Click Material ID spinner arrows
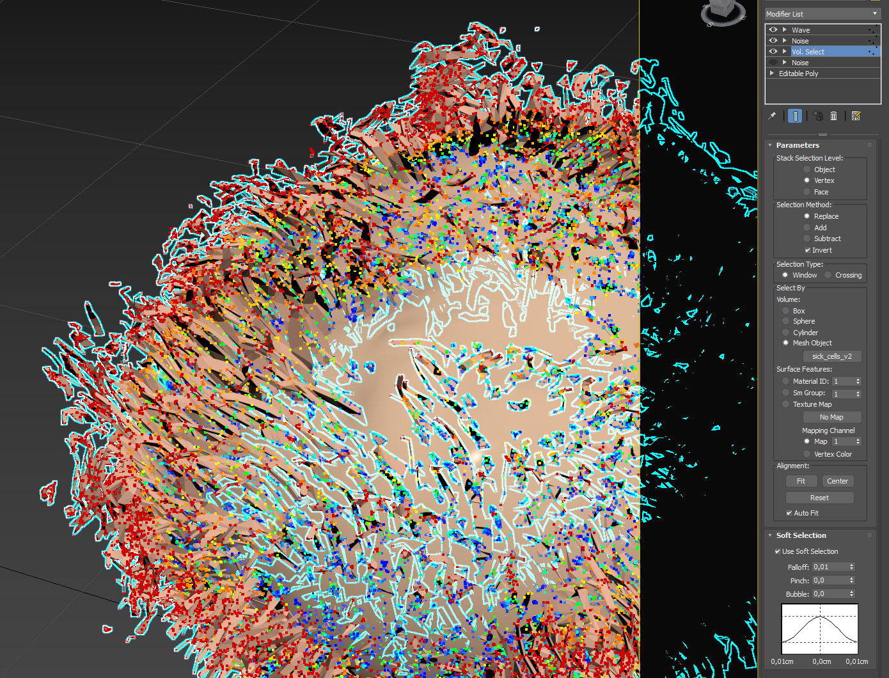 pyautogui.click(x=858, y=381)
